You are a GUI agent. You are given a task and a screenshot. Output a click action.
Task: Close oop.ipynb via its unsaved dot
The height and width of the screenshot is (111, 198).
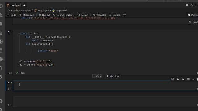pyautogui.click(x=24, y=6)
